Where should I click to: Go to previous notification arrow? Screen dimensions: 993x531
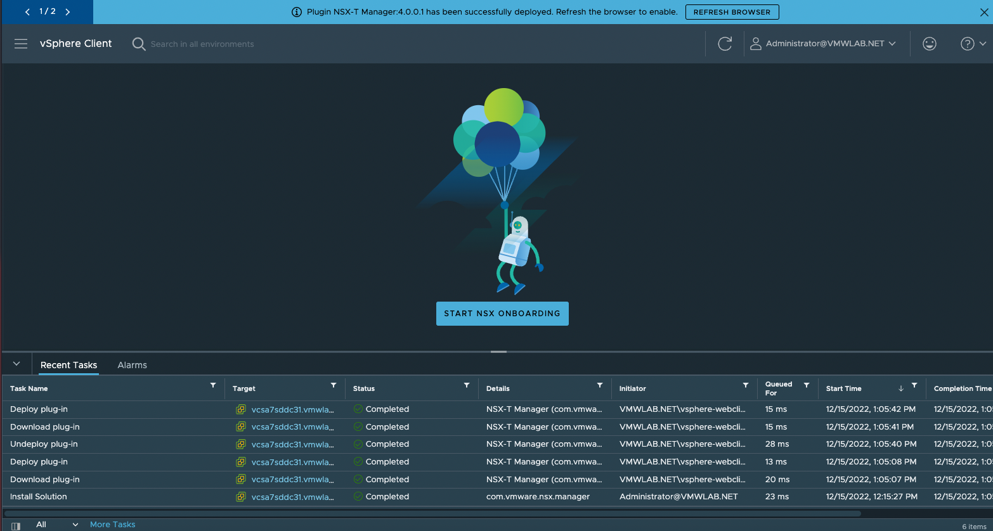point(27,12)
